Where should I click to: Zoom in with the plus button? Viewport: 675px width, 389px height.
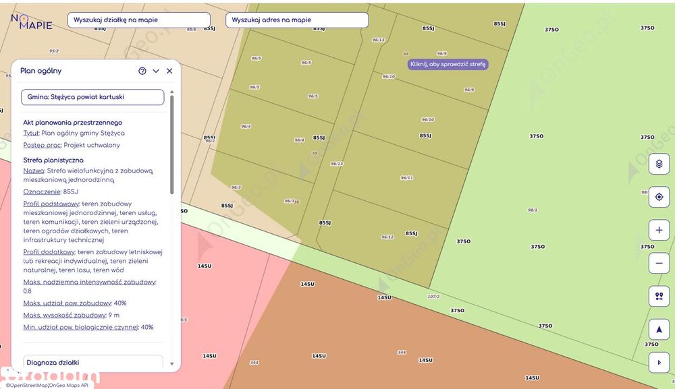tap(659, 230)
